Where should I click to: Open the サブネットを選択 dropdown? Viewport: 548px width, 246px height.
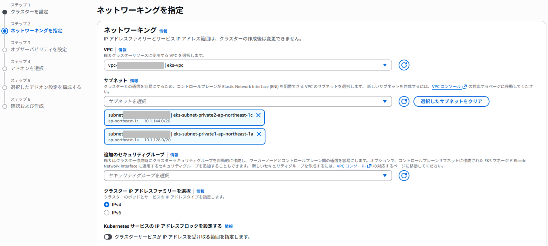click(x=248, y=101)
